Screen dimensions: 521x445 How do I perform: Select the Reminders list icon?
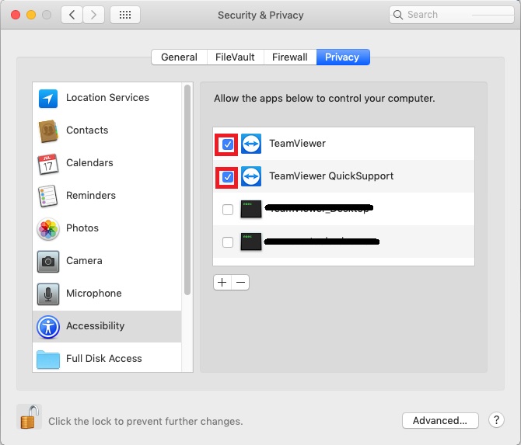tap(48, 196)
